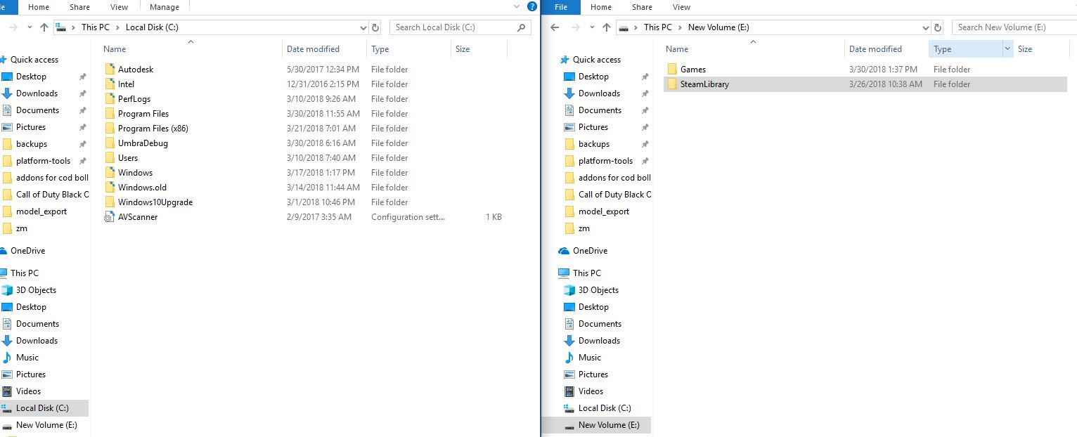Select the PerfLogs folder
This screenshot has width=1077, height=437.
pyautogui.click(x=134, y=99)
